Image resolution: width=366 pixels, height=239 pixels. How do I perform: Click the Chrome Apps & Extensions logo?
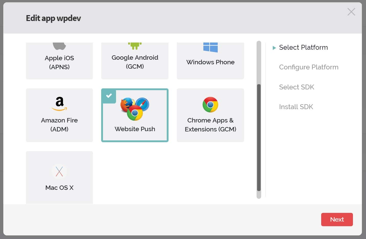(210, 105)
